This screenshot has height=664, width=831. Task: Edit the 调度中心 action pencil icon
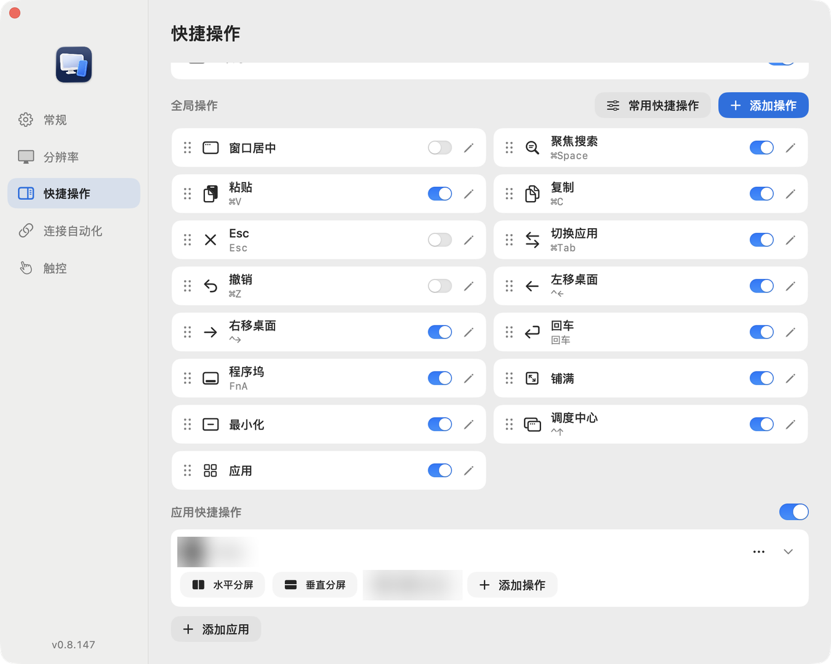pos(790,424)
